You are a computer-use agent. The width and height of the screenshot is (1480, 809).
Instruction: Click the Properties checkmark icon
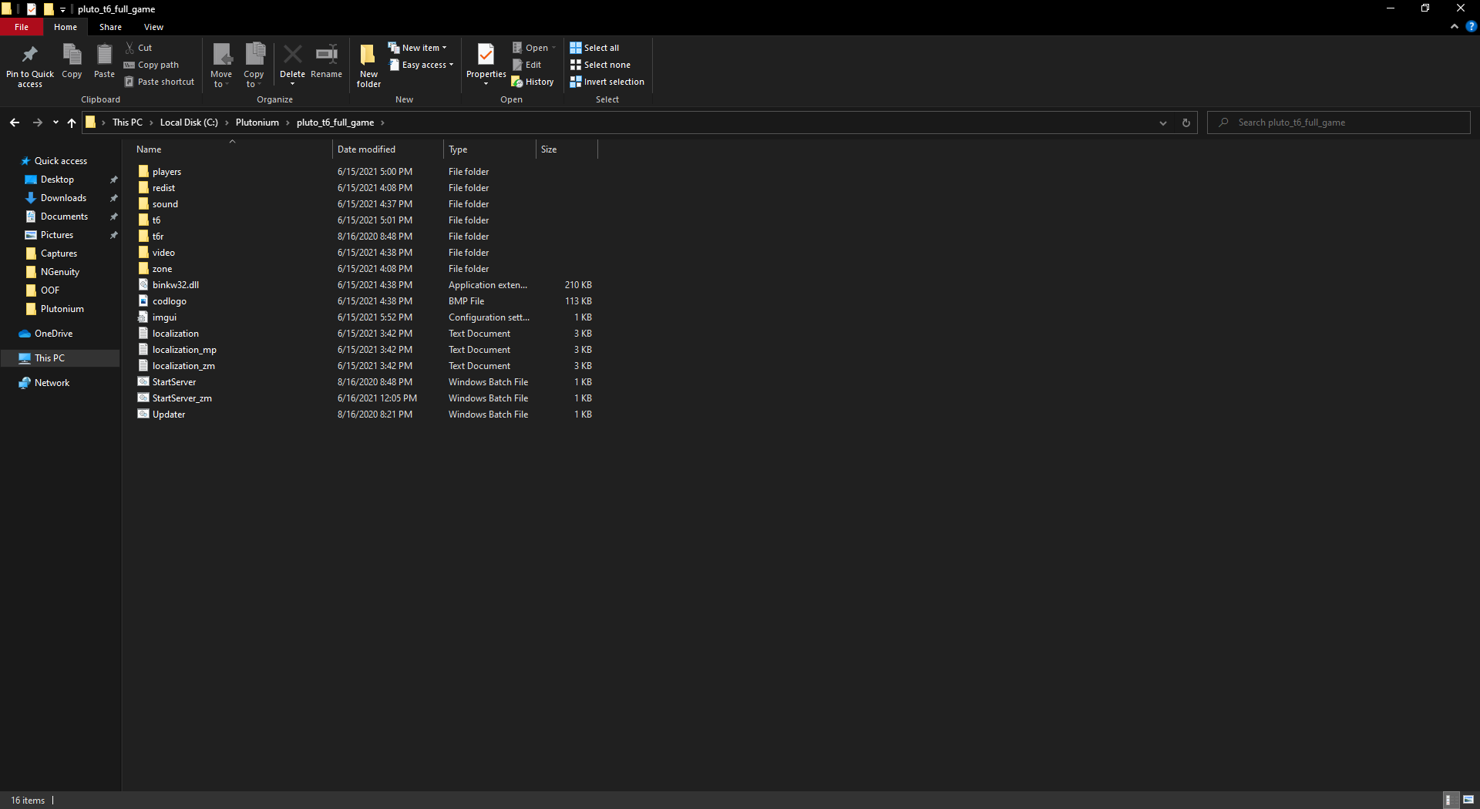pos(486,55)
